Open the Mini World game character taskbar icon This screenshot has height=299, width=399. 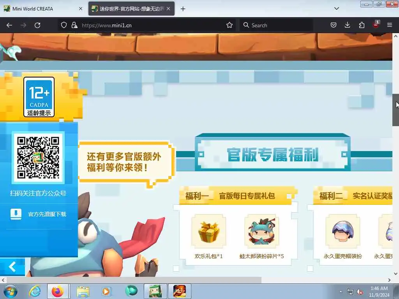(179, 291)
